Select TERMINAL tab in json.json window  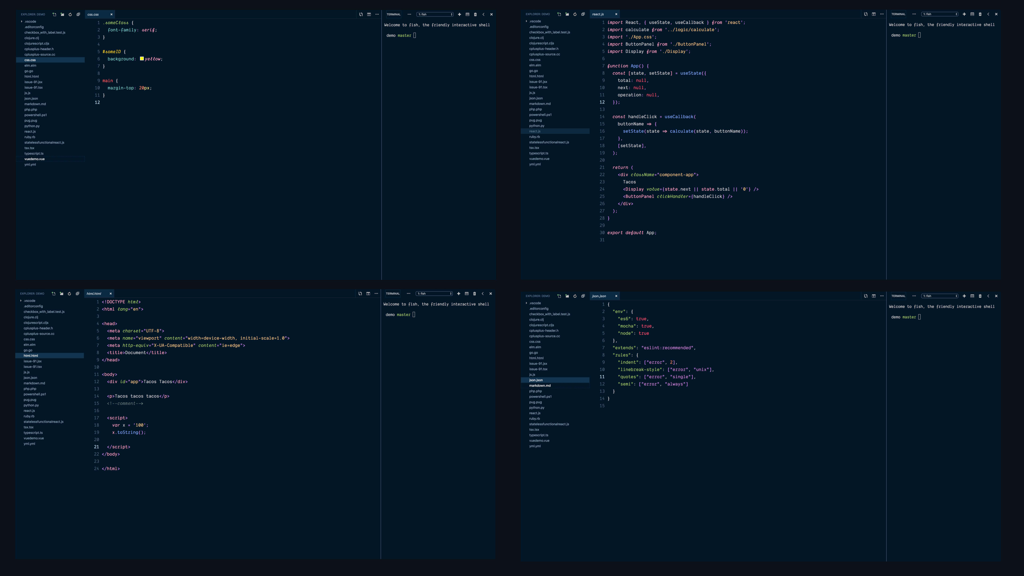pos(898,296)
